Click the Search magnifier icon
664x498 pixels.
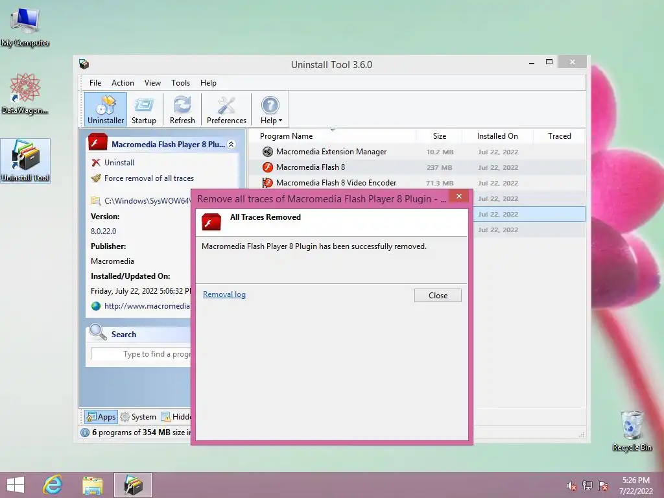98,333
